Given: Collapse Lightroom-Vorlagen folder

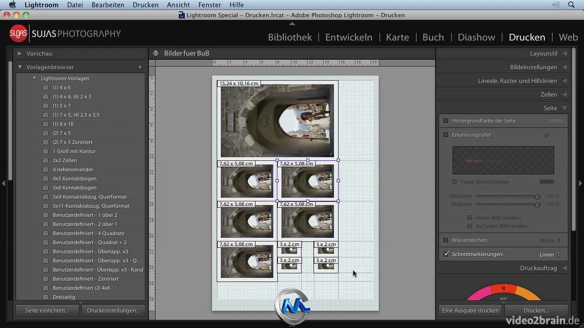Looking at the screenshot, I should pyautogui.click(x=34, y=78).
